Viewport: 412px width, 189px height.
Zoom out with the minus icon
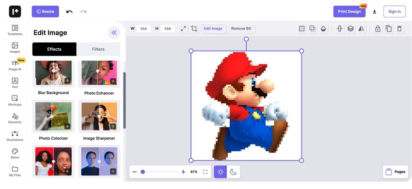(x=135, y=172)
